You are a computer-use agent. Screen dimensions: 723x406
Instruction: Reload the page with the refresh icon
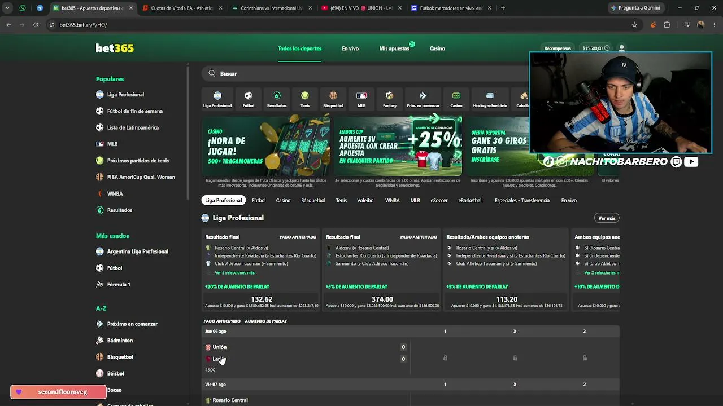click(36, 25)
